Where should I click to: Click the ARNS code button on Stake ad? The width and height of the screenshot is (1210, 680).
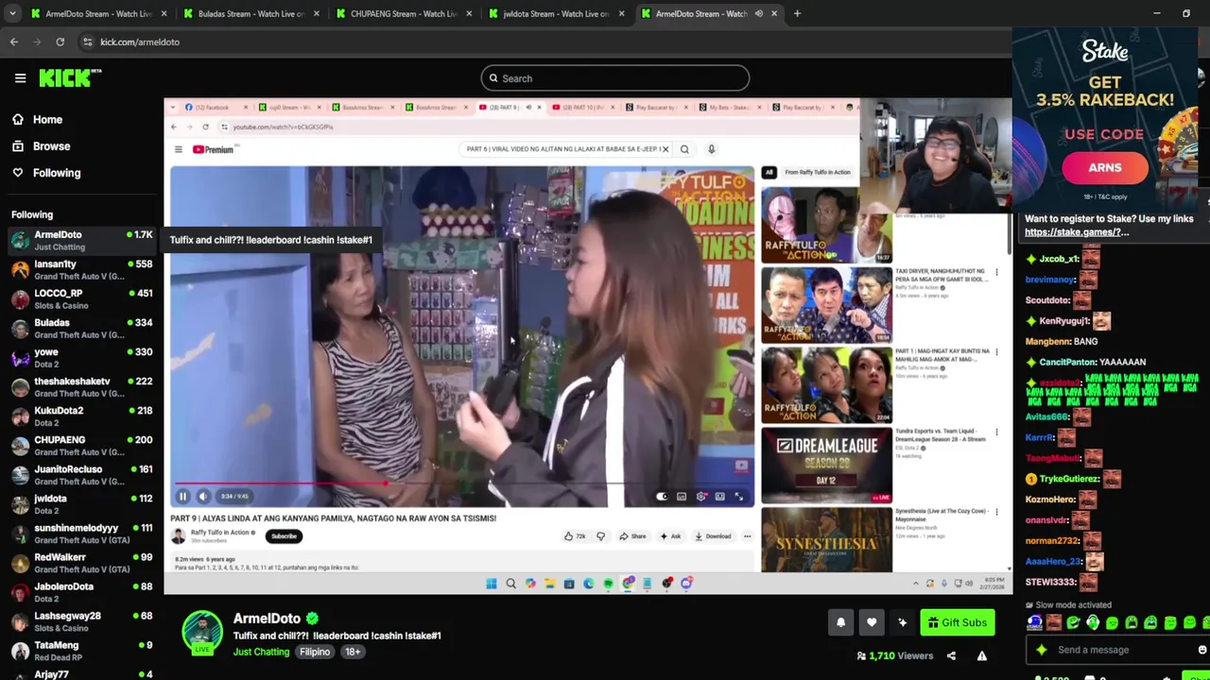(x=1104, y=168)
